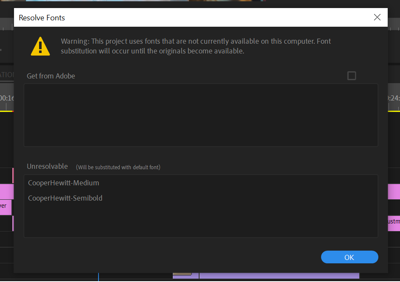Confirm the dialog with the OK button

[x=349, y=257]
